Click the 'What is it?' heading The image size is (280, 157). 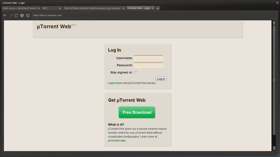coord(116,124)
